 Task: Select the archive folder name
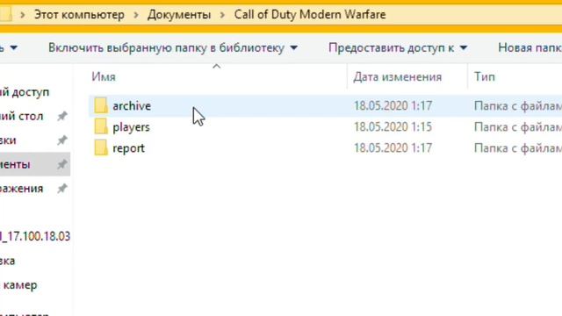coord(132,106)
